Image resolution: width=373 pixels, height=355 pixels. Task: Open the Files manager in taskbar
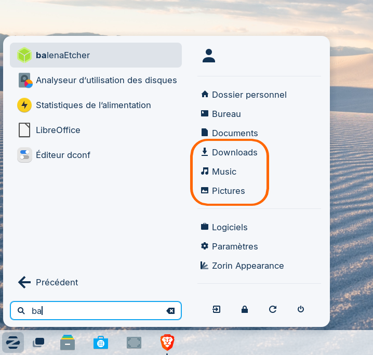click(x=68, y=343)
